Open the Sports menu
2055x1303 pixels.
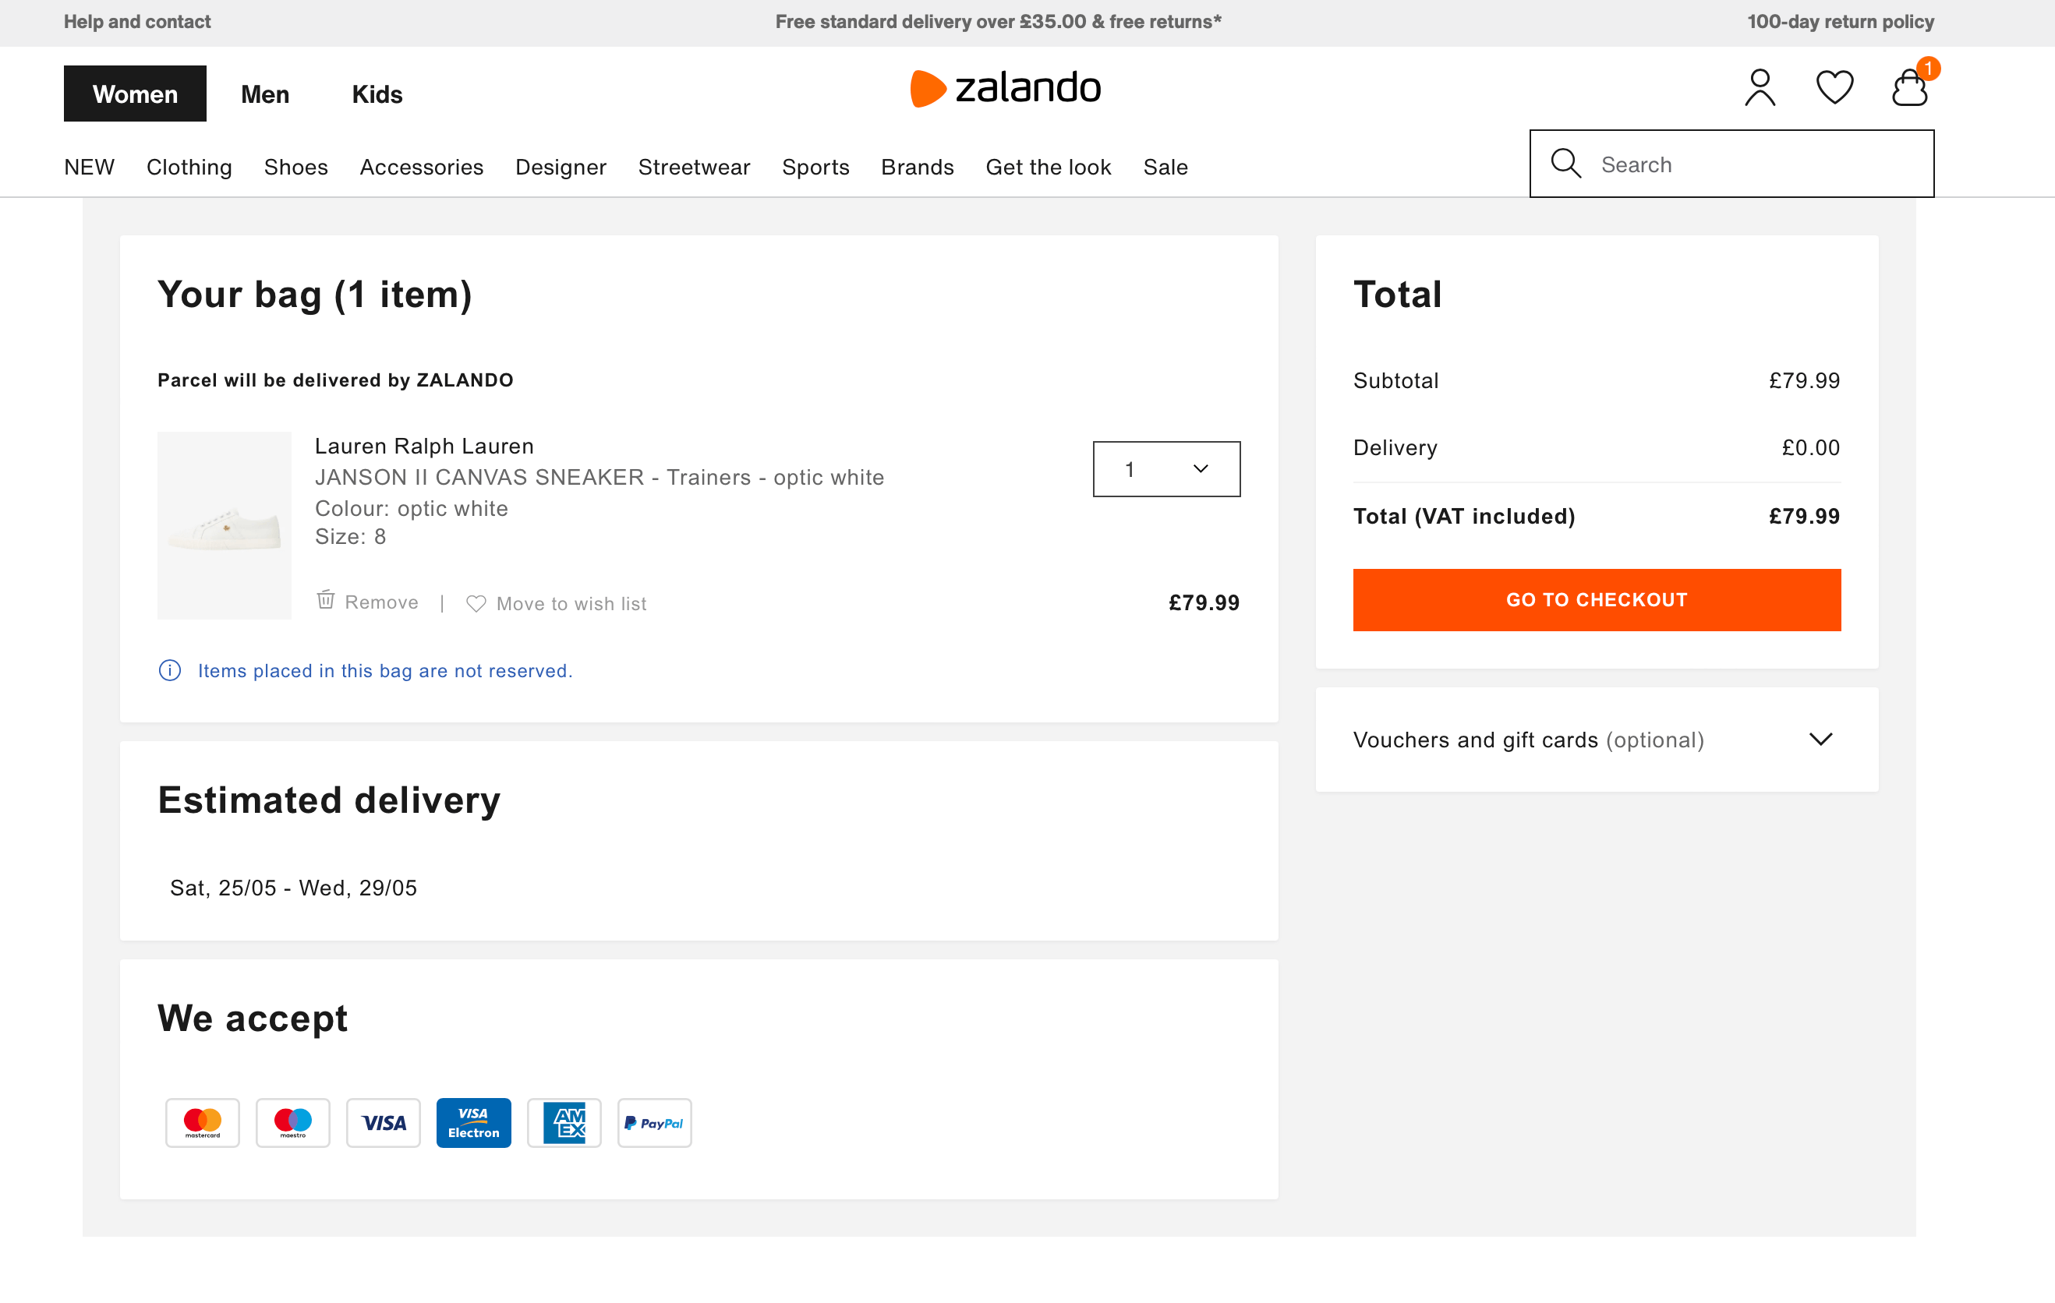(x=816, y=168)
